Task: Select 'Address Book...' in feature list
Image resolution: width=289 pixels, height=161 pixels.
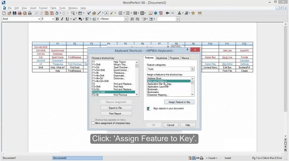Action: tap(169, 79)
